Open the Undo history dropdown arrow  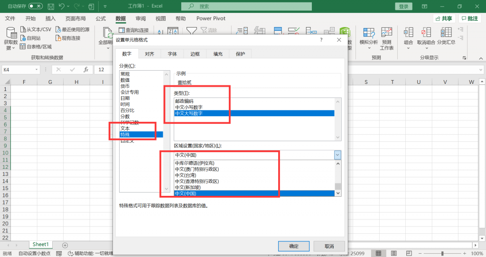click(68, 6)
